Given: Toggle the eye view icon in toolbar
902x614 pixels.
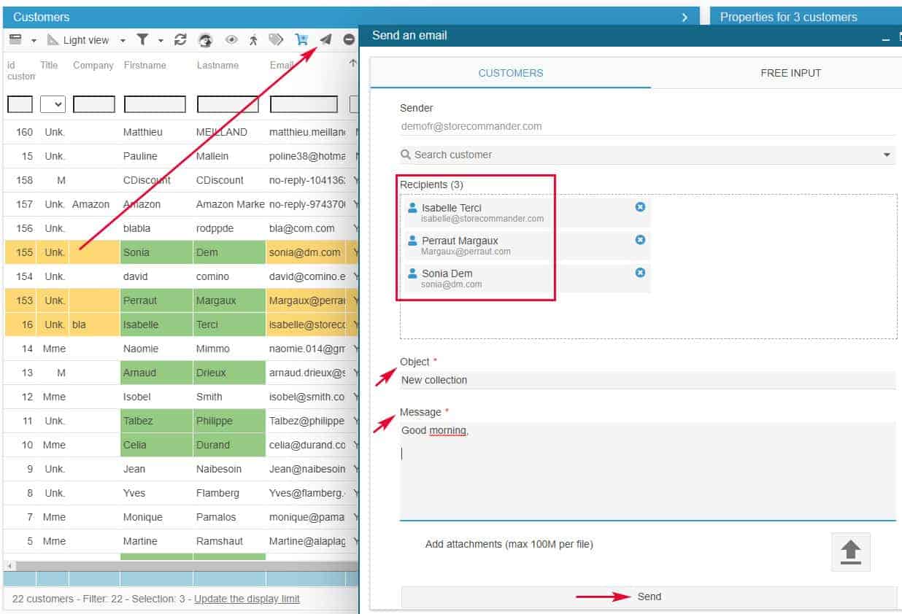Looking at the screenshot, I should click(231, 40).
